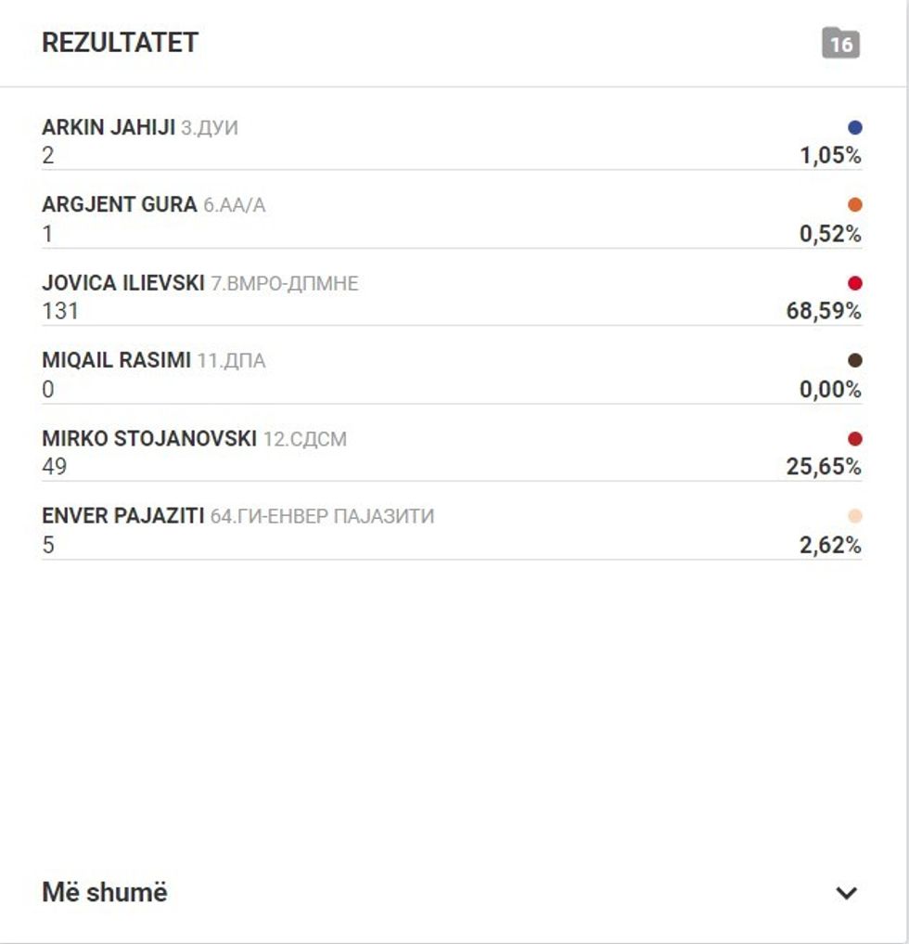Click the 25,65% result percentage
Image resolution: width=909 pixels, height=944 pixels.
[x=824, y=466]
